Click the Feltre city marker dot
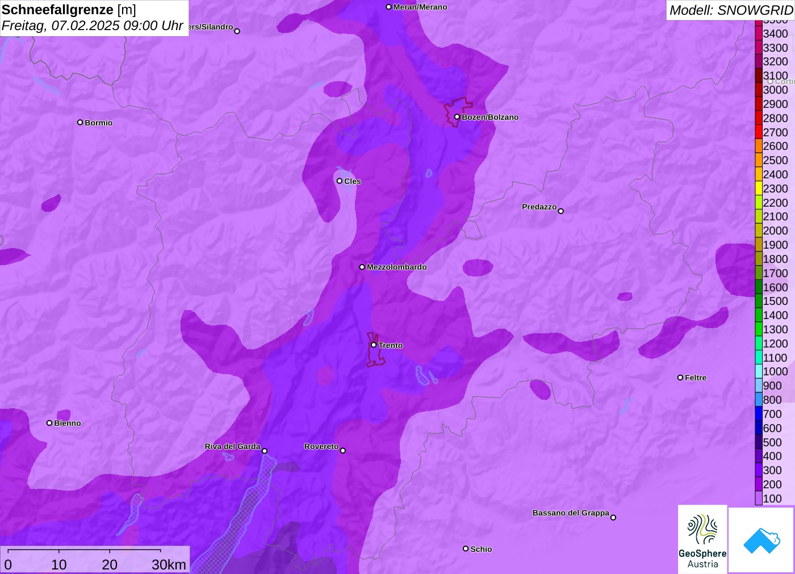 pos(680,377)
